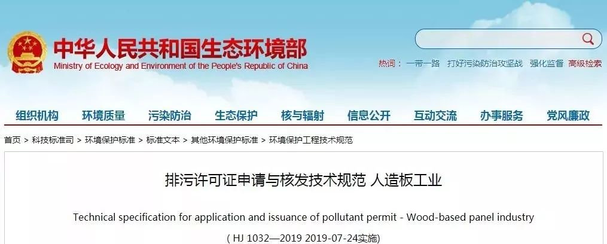Open 高级检索 advanced search link
This screenshot has width=607, height=244.
pyautogui.click(x=585, y=63)
